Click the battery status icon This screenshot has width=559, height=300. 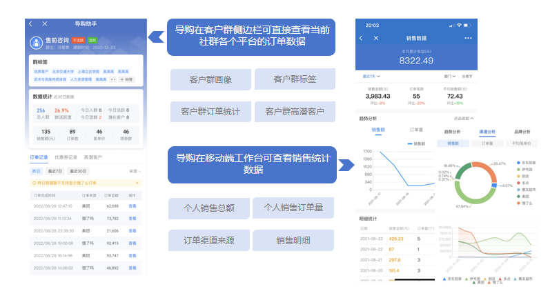coord(467,26)
